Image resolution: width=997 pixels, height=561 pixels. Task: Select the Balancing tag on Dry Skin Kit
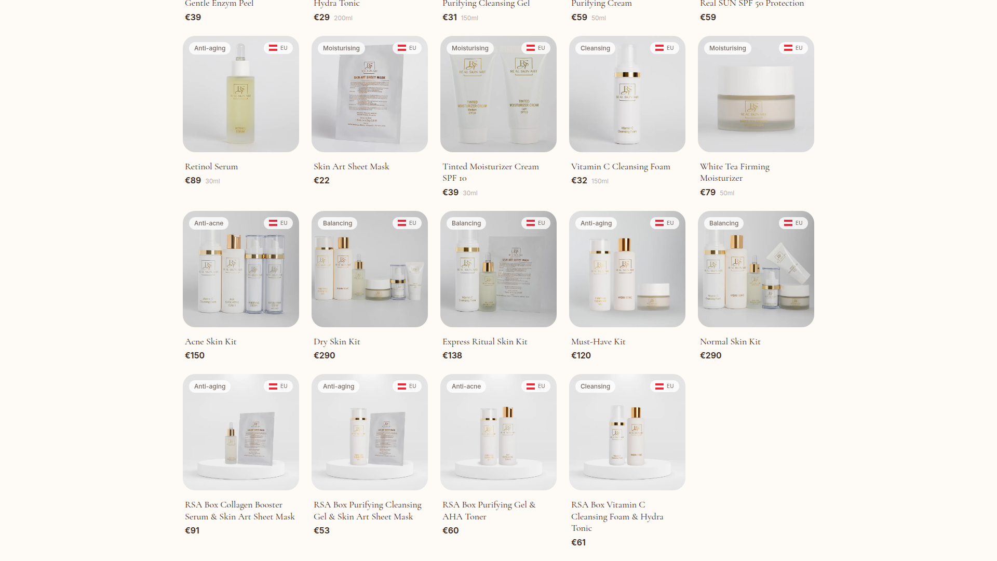(338, 223)
